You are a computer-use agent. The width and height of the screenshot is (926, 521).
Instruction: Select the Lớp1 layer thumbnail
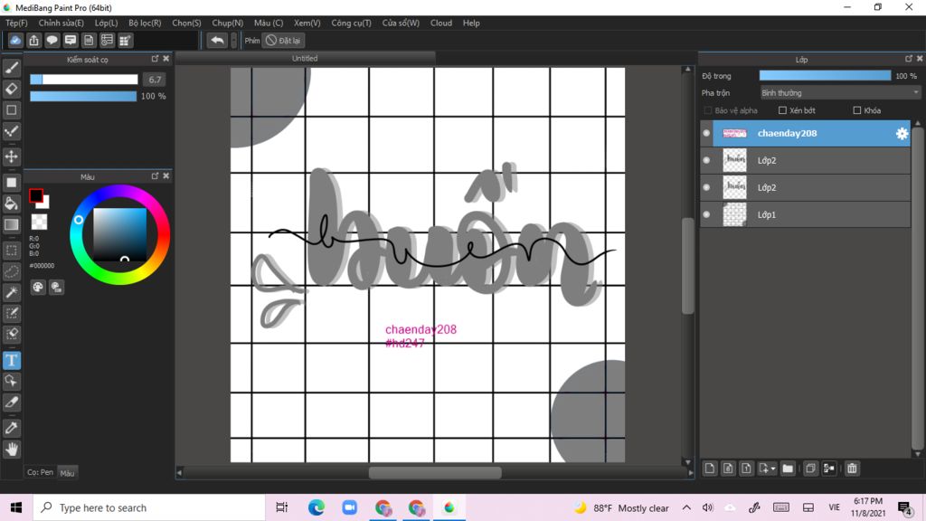pos(734,214)
